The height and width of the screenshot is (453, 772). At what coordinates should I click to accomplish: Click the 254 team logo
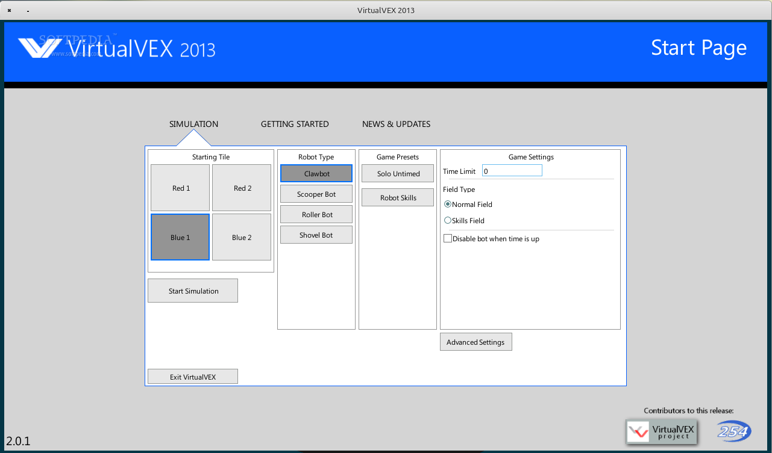click(x=734, y=431)
